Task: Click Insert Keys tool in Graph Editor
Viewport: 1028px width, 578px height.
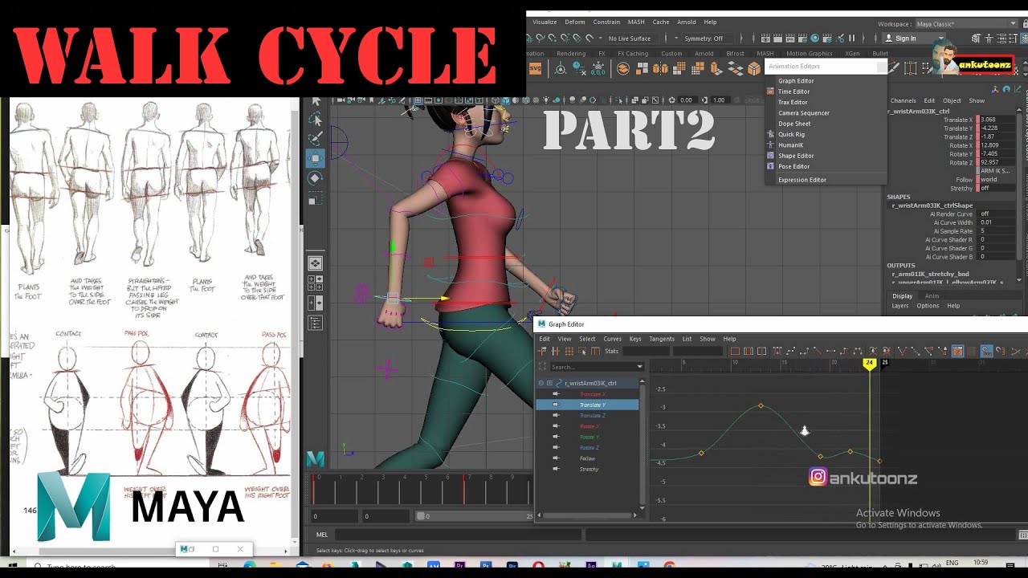Action: (x=556, y=351)
